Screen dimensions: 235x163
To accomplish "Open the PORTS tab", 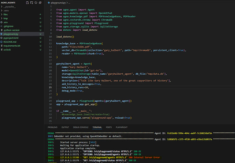I will pyautogui.click(x=109, y=127).
